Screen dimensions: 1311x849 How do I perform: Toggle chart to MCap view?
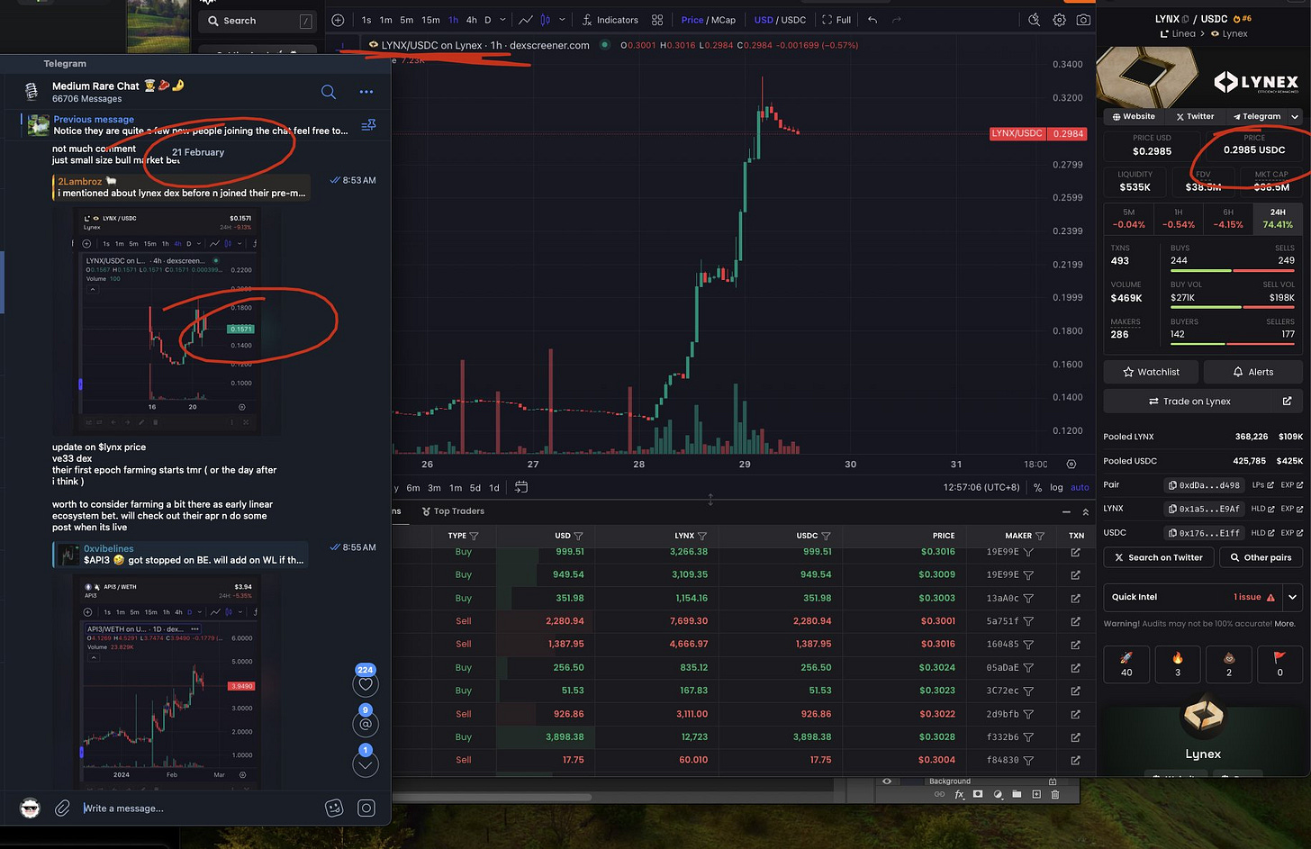(723, 20)
